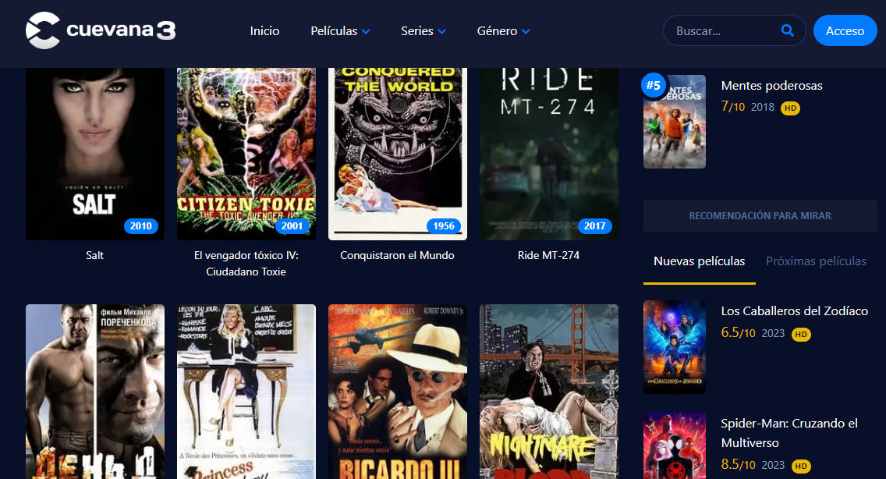Click the 2010 year badge on Salt
This screenshot has width=886, height=479.
[x=141, y=226]
